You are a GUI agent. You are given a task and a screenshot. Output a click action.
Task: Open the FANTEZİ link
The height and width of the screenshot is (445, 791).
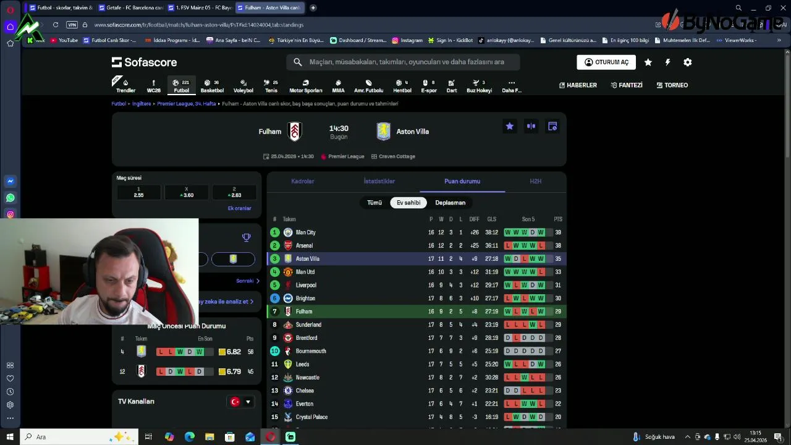tap(626, 85)
